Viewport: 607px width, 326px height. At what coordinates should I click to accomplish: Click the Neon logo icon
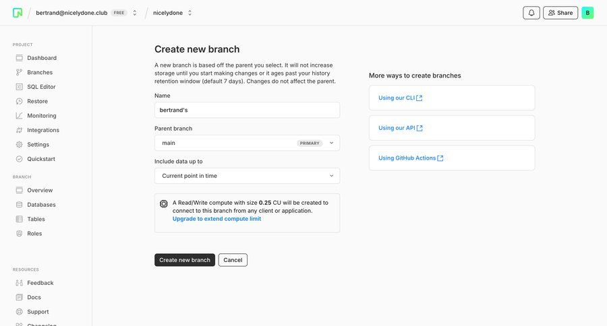[18, 13]
